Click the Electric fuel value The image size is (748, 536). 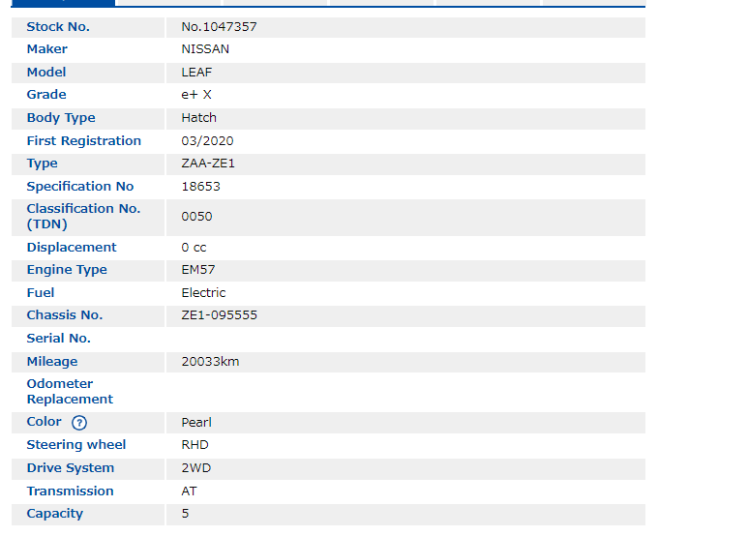(x=203, y=293)
